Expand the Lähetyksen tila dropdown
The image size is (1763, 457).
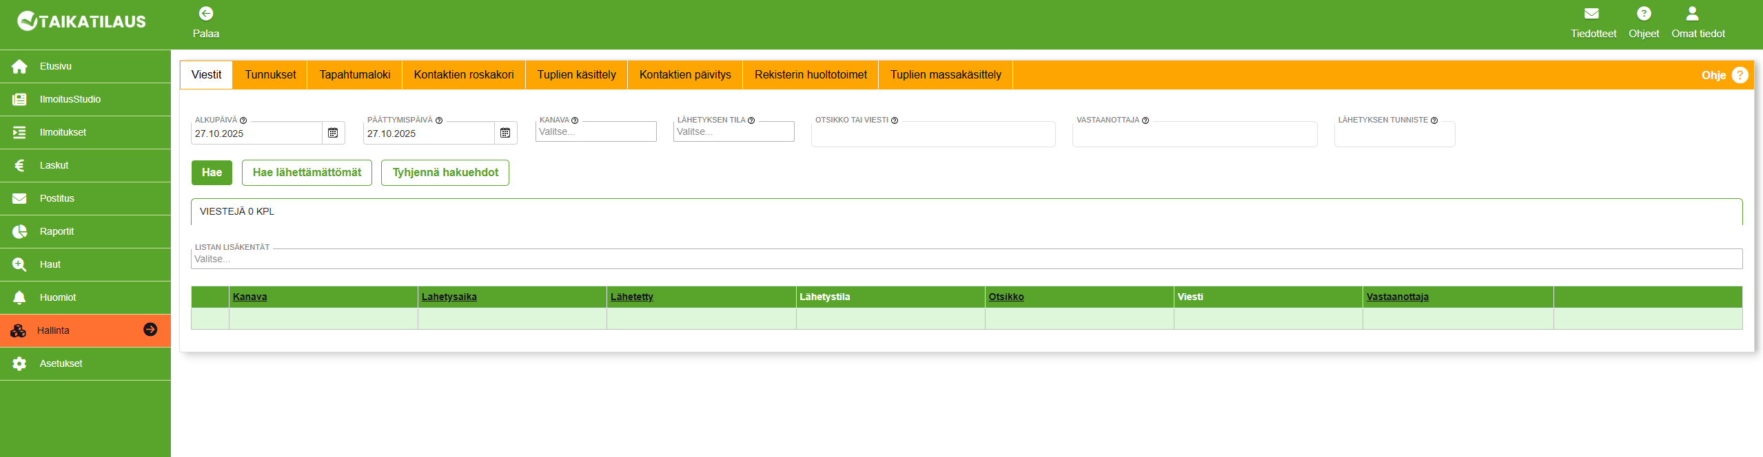(733, 131)
